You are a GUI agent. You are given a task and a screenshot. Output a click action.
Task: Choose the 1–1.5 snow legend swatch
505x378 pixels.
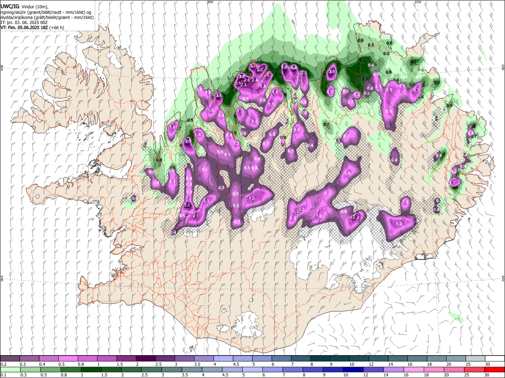[107, 358]
